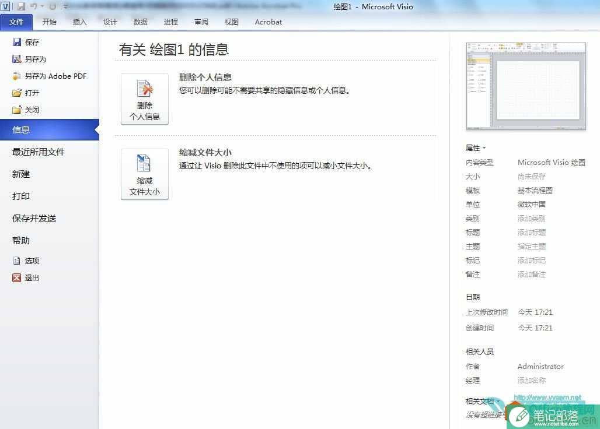Screen dimensions: 600x429
Task: Click the Visio logo icon in title bar
Action: (x=5, y=6)
